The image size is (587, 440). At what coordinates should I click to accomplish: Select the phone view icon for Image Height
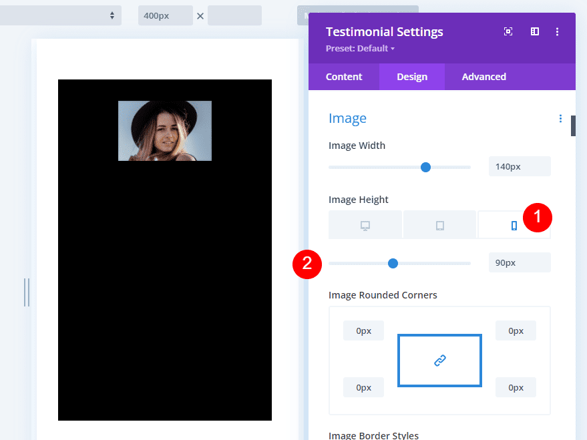514,225
